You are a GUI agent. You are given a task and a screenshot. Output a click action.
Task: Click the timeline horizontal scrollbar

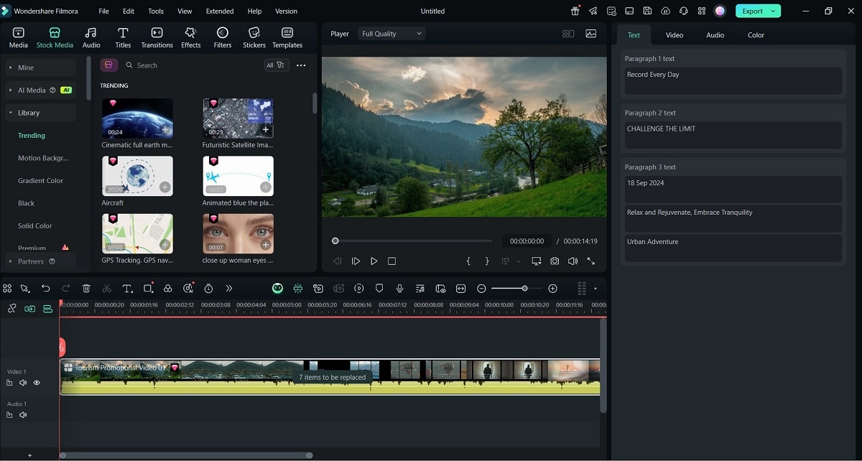click(x=186, y=455)
